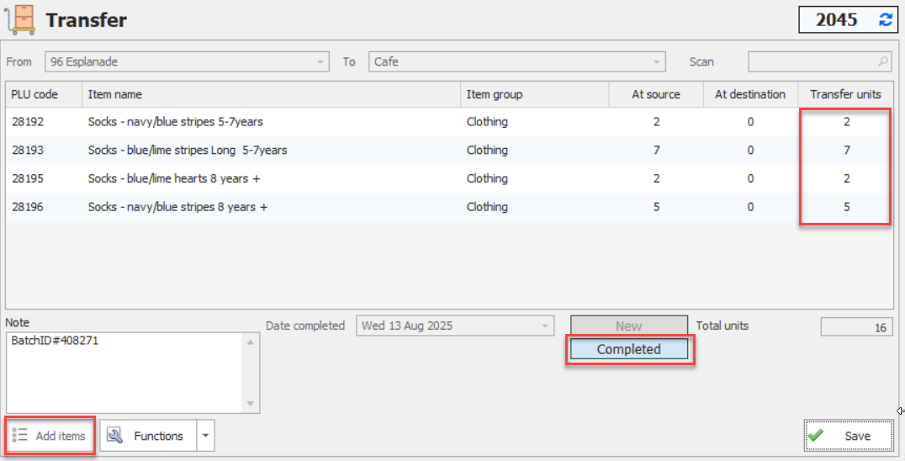Screen dimensions: 905x461
Task: Click transfer units cell for PLU 28196
Action: [846, 207]
